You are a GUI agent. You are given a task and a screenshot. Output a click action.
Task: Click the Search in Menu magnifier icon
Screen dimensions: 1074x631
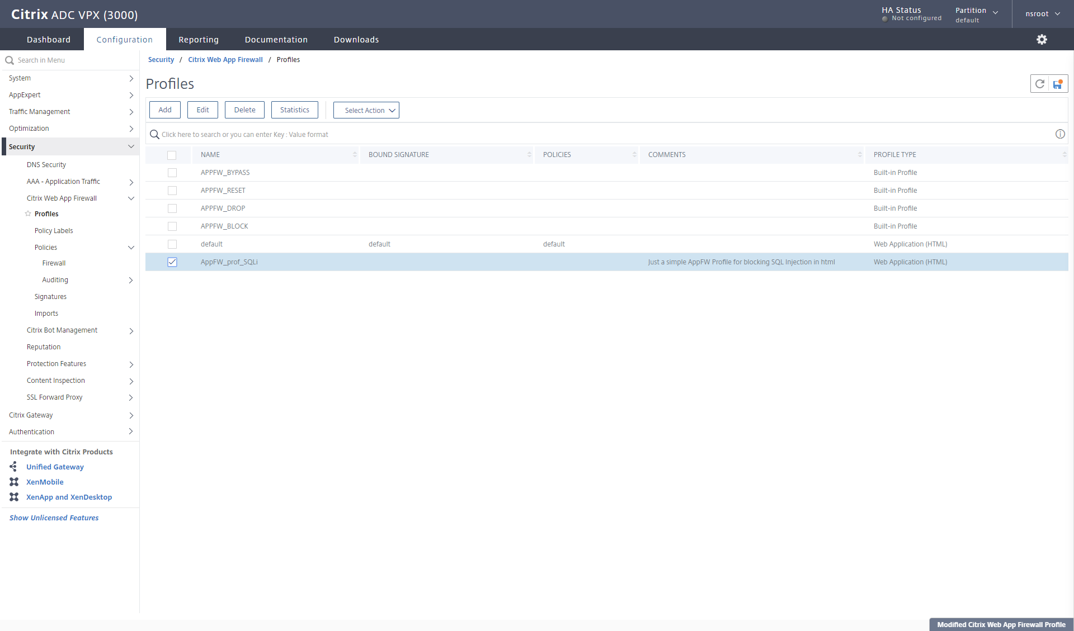click(10, 60)
